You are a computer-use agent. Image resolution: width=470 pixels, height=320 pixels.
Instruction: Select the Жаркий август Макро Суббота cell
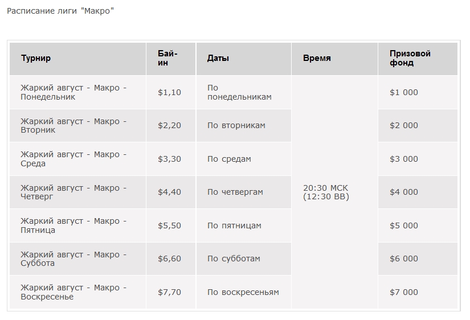click(77, 259)
